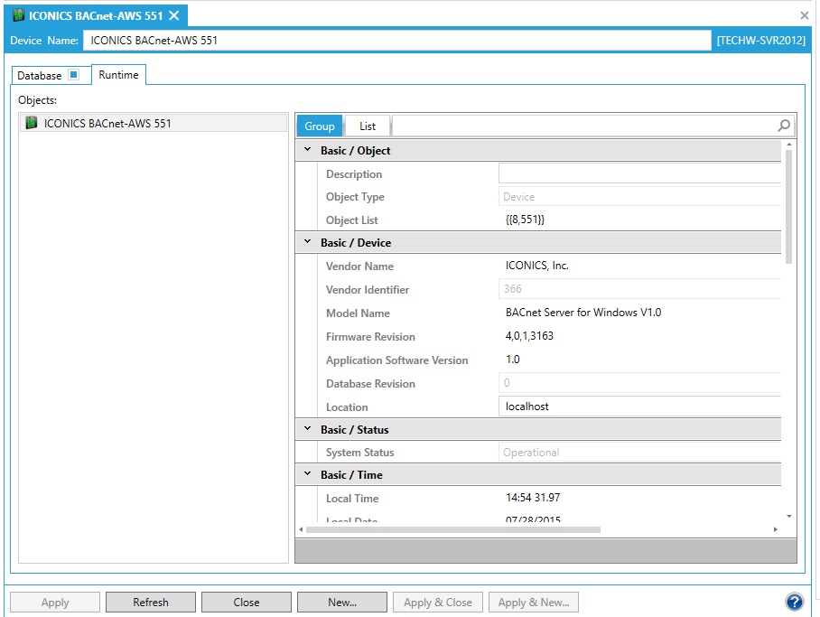Viewport: 820px width, 617px height.
Task: Click the horizontal scrollbar thumb of properties
Action: (453, 529)
